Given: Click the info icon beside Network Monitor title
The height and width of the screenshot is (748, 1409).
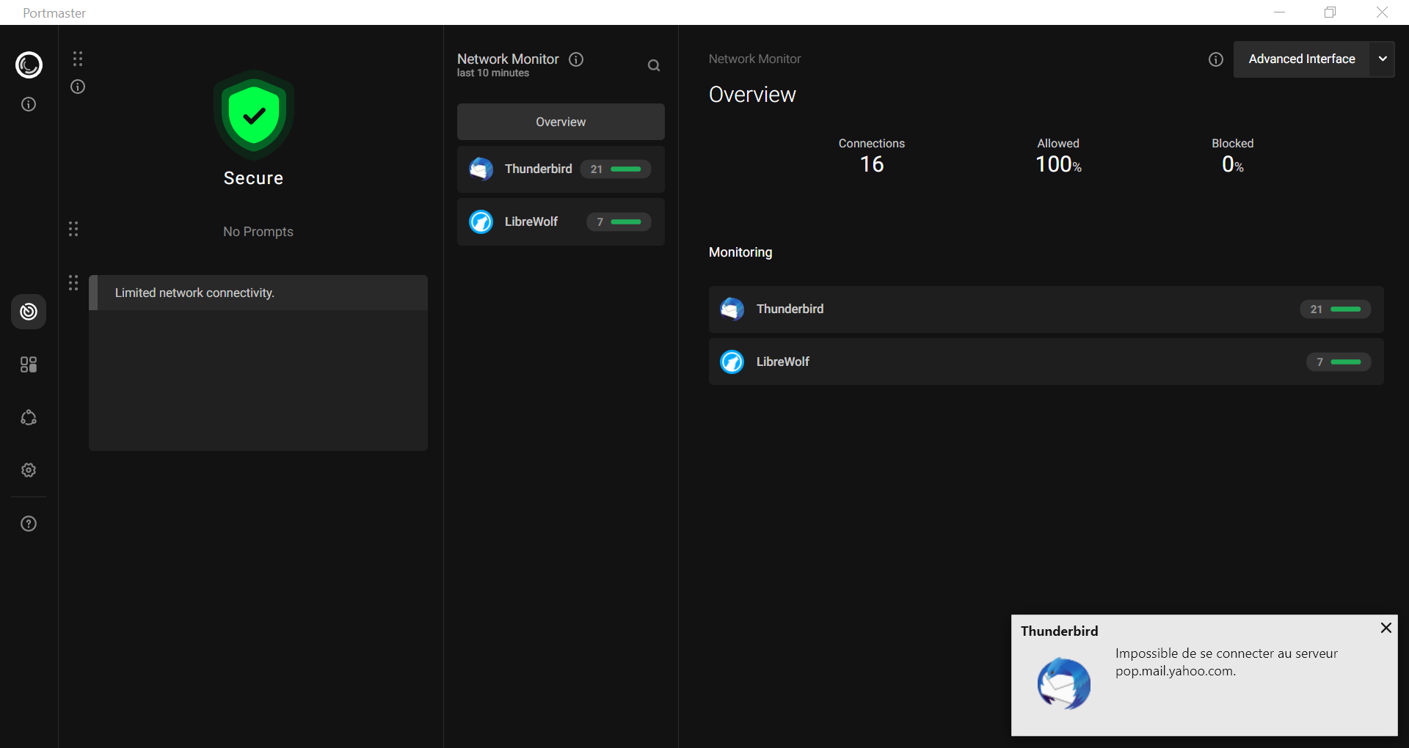Looking at the screenshot, I should (576, 59).
